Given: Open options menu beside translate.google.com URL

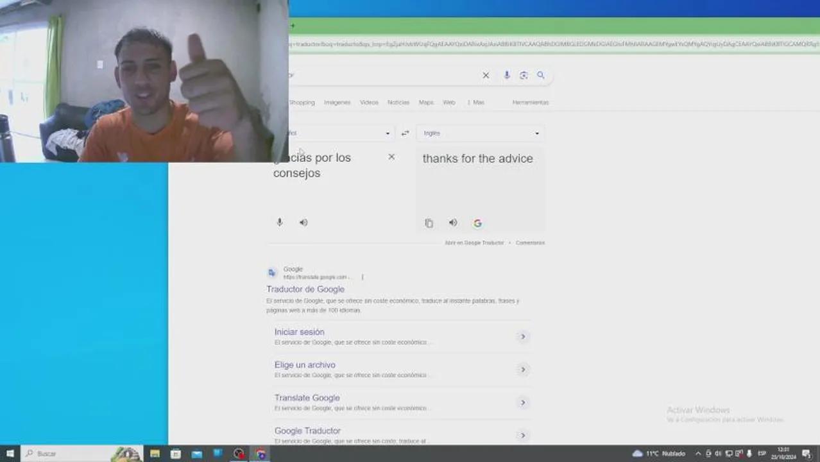Looking at the screenshot, I should pyautogui.click(x=362, y=277).
